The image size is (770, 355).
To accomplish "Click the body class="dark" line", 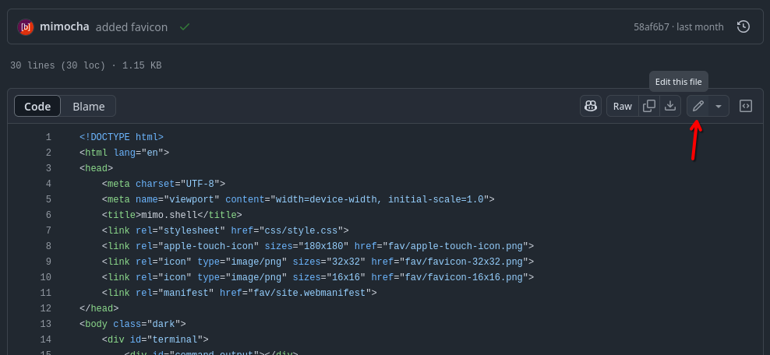I will 132,324.
